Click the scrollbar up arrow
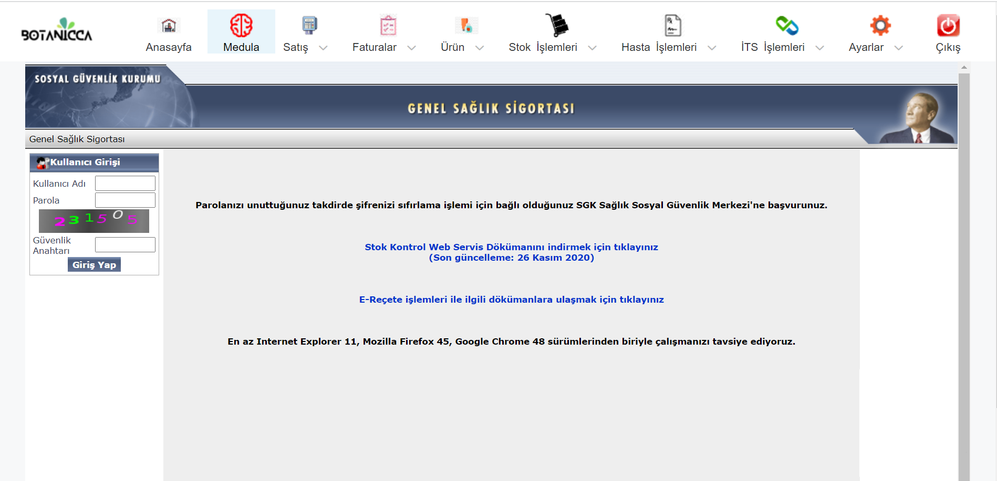The image size is (997, 481). pyautogui.click(x=964, y=67)
